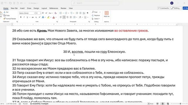
Task: Increase font size with Grow Font
Action: pyautogui.click(x=43, y=13)
